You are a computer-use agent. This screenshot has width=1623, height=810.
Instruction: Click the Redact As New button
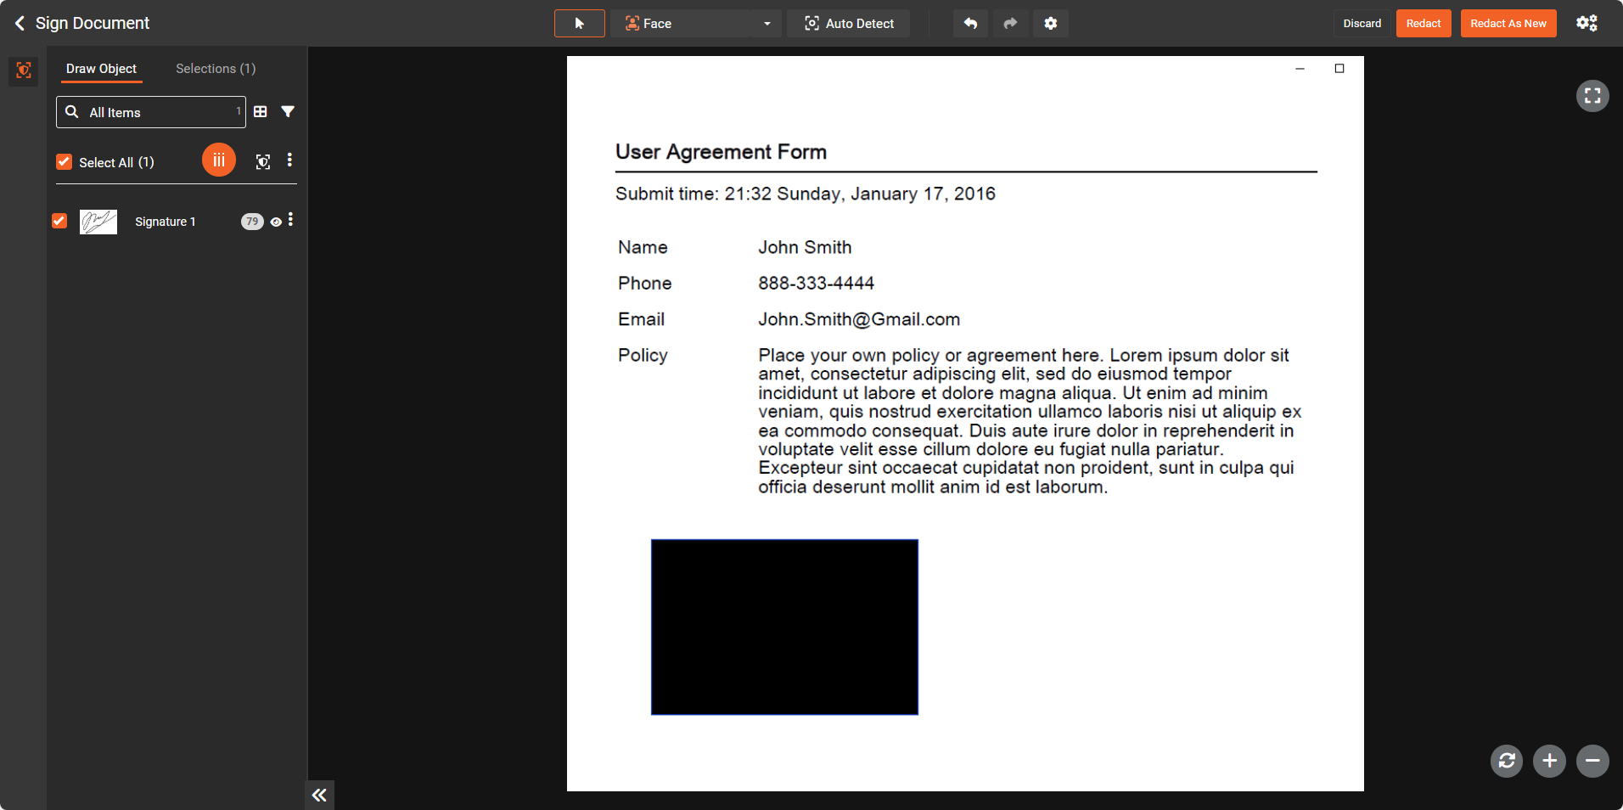point(1508,24)
